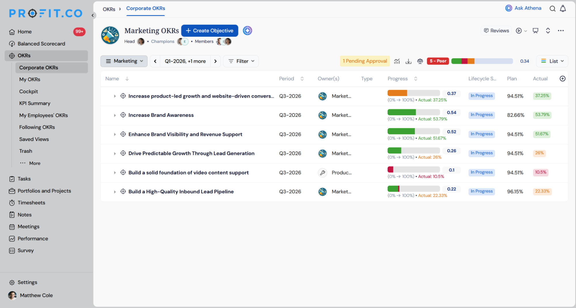Open the search magnifier icon
The height and width of the screenshot is (308, 576).
pyautogui.click(x=552, y=9)
